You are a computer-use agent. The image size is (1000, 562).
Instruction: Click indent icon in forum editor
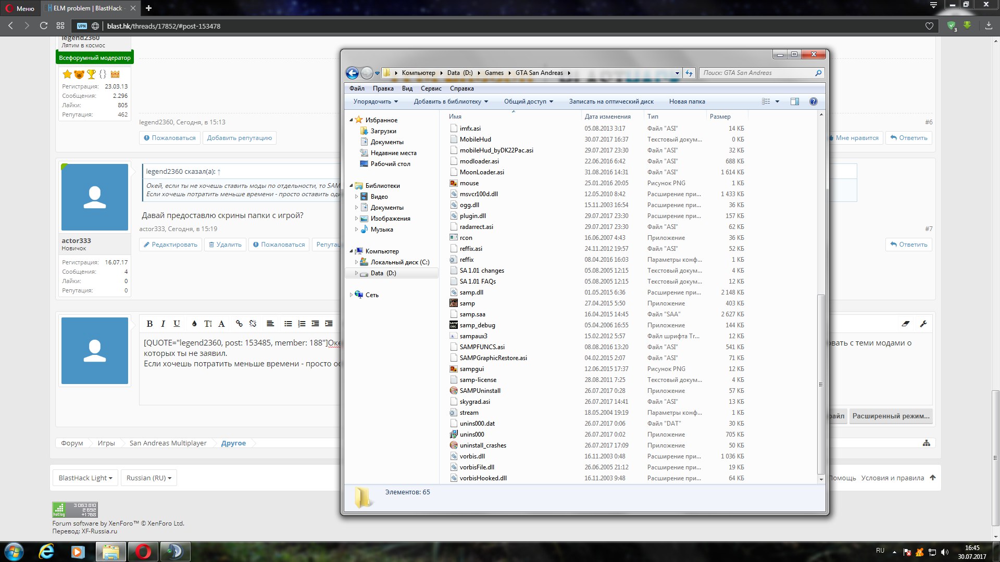(x=329, y=324)
